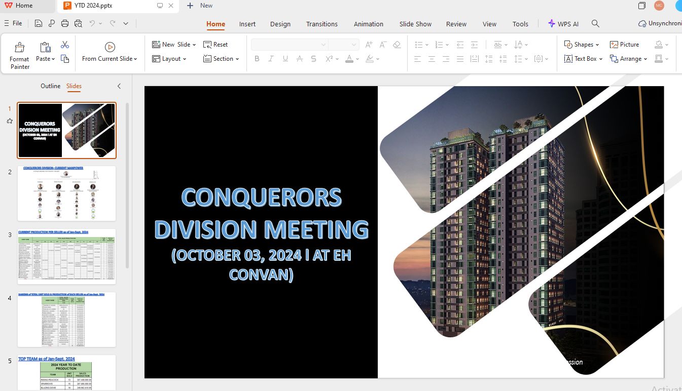This screenshot has height=391, width=682.
Task: Click the Save icon in quick toolbar
Action: tap(39, 23)
